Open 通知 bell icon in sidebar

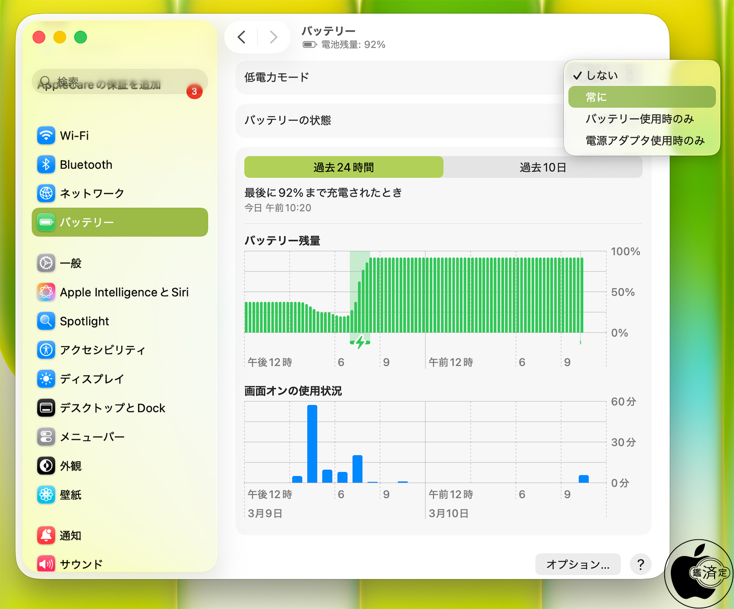pos(46,535)
